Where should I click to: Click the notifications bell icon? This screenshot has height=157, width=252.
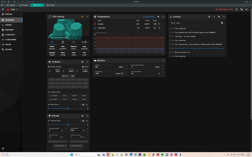237,9
